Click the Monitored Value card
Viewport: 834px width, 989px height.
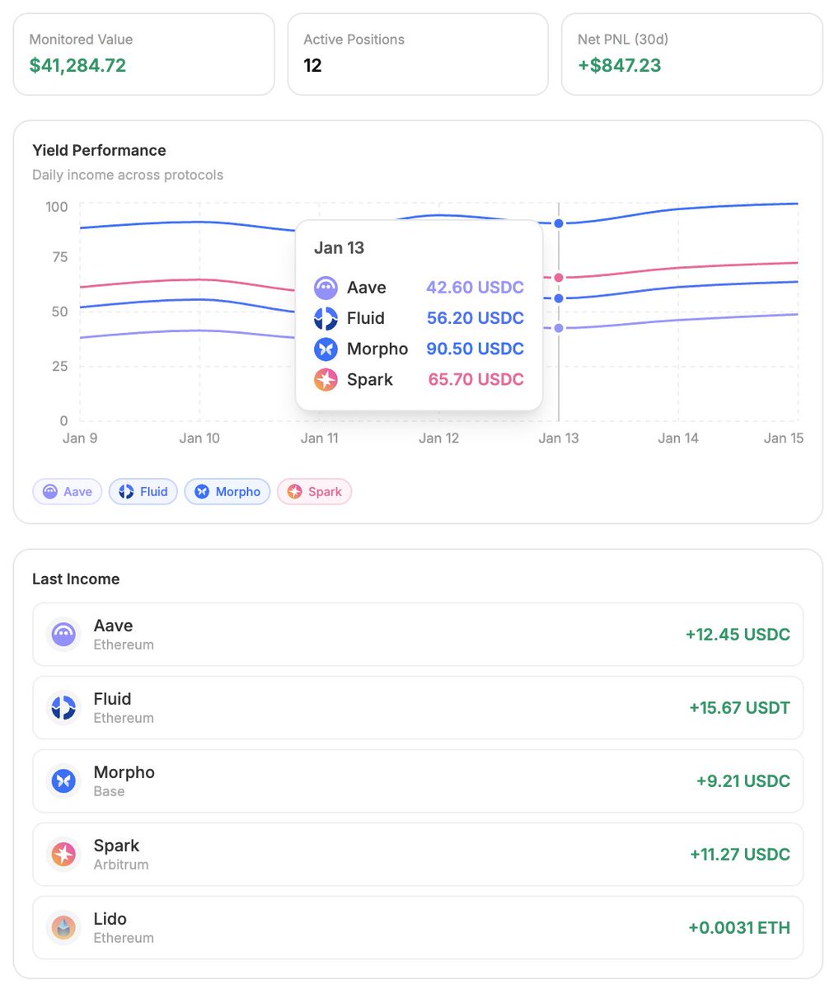(x=144, y=54)
